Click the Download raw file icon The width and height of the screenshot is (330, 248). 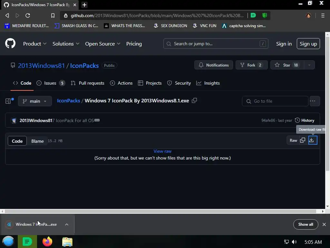click(313, 140)
